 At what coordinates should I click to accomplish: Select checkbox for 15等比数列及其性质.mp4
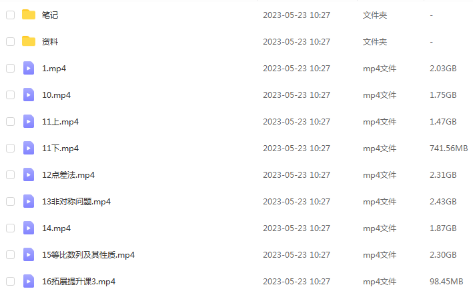10,254
